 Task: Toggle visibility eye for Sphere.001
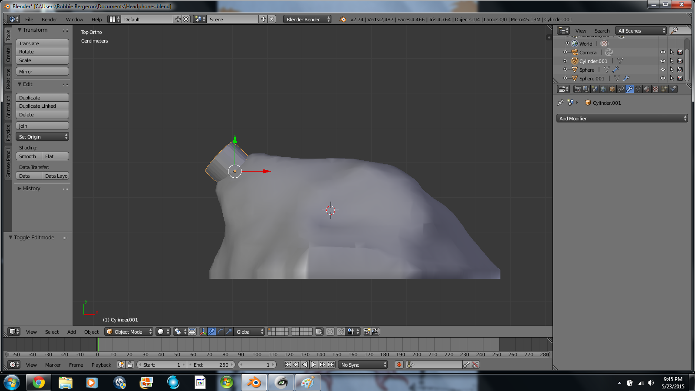click(663, 78)
